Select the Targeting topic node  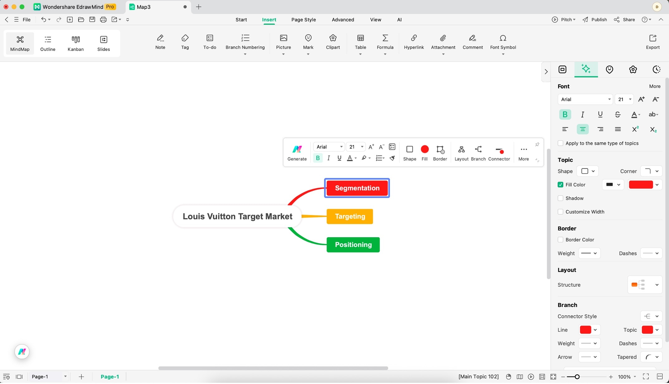pos(350,216)
